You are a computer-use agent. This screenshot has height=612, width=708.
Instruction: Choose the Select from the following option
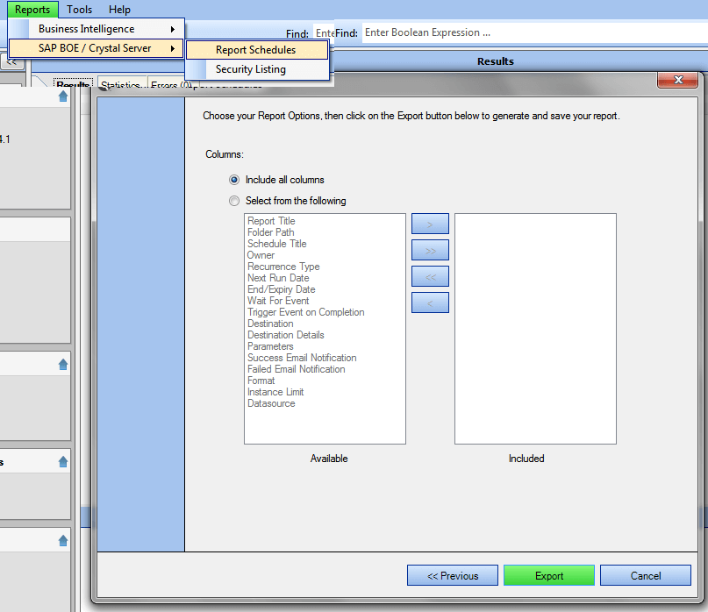pyautogui.click(x=234, y=201)
